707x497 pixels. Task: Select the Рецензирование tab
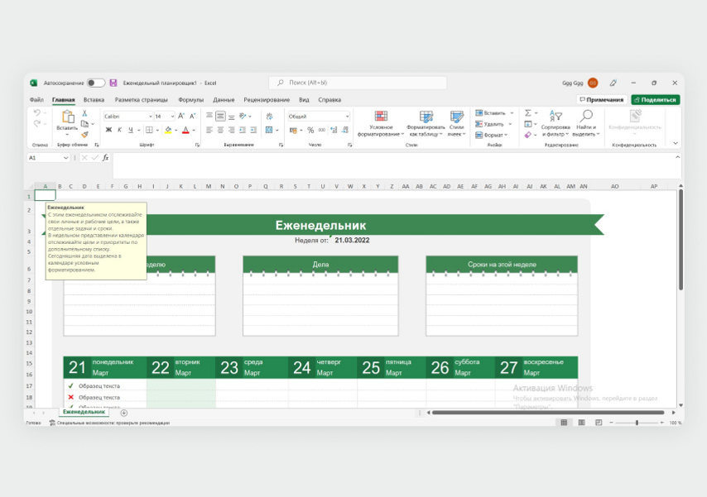click(267, 99)
